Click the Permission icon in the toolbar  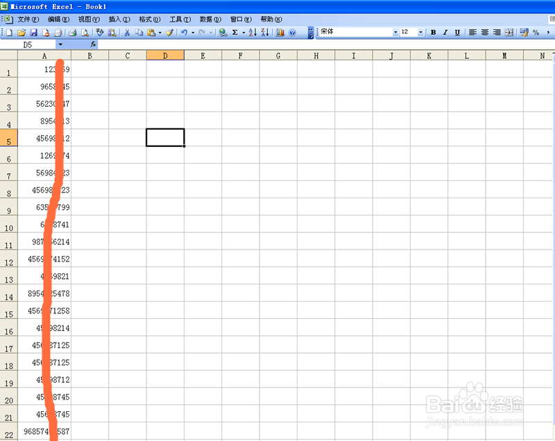pyautogui.click(x=46, y=33)
